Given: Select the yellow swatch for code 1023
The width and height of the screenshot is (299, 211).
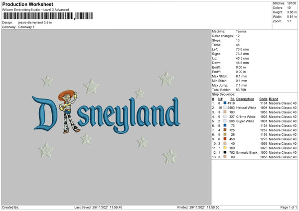Looking at the screenshot, I should tap(225, 148).
